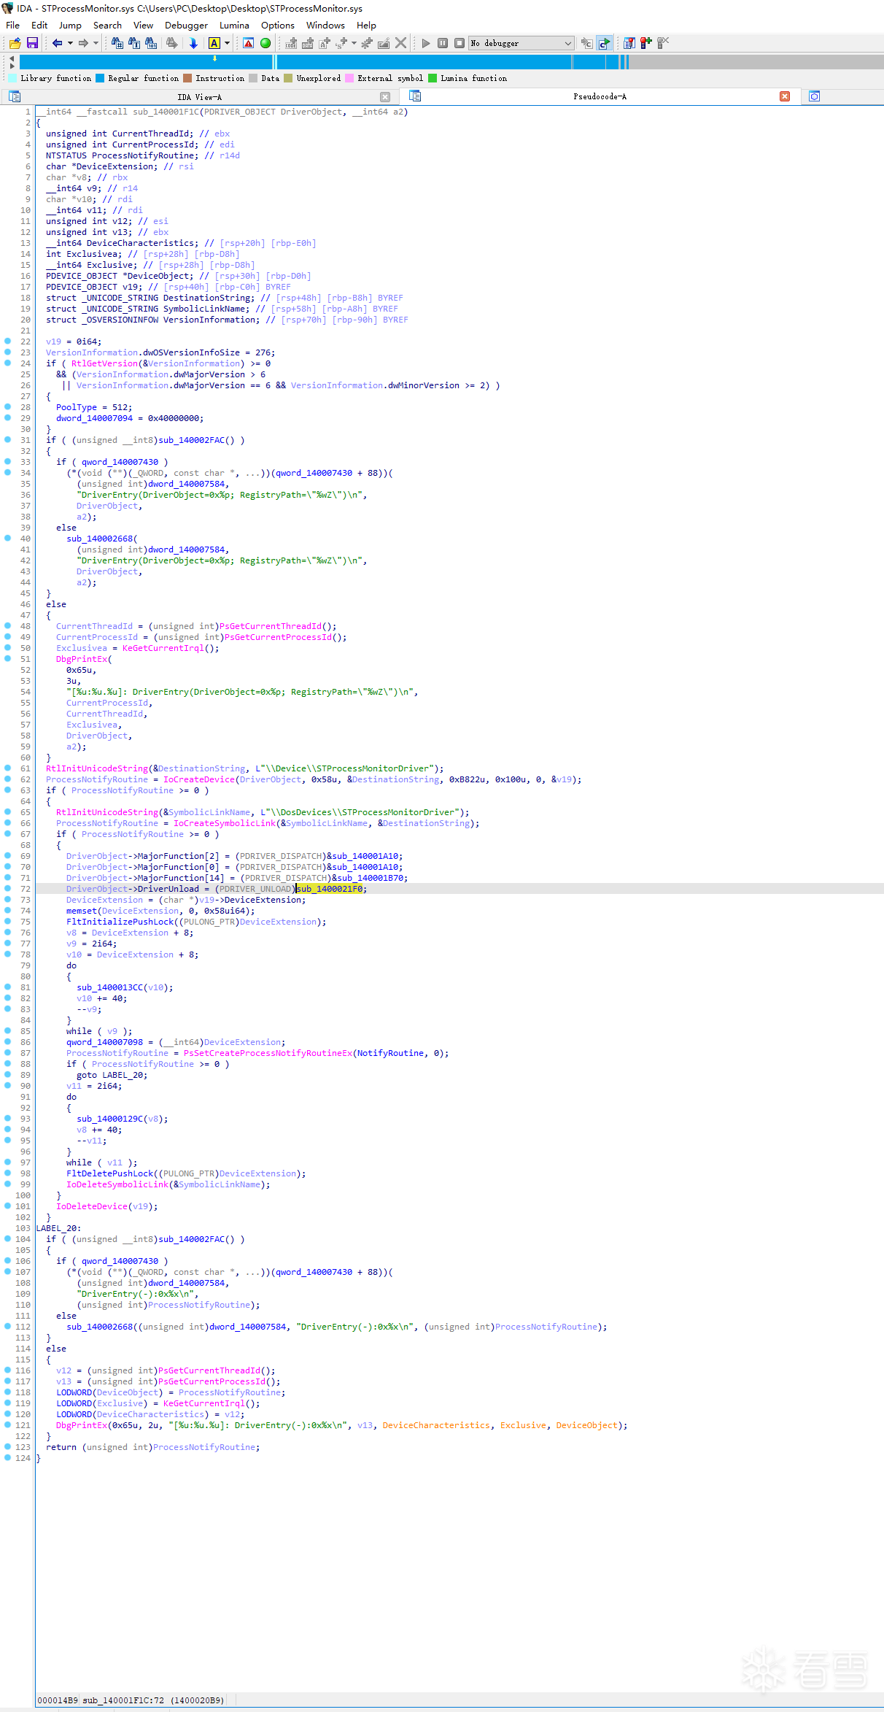Expand the back navigation history arrow
This screenshot has width=884, height=1712.
click(70, 44)
